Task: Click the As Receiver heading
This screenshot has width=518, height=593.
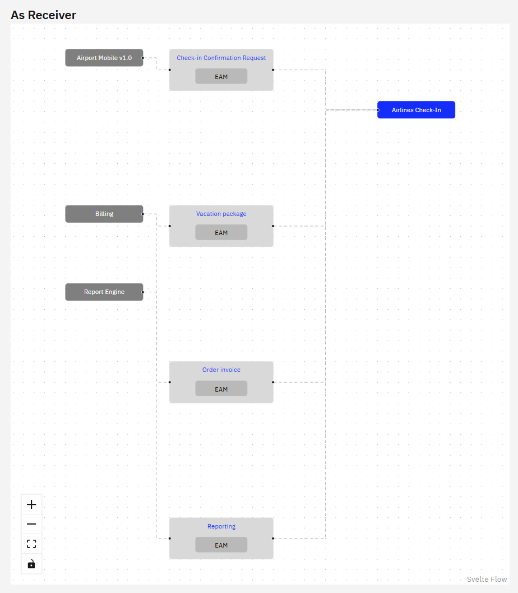Action: 43,15
